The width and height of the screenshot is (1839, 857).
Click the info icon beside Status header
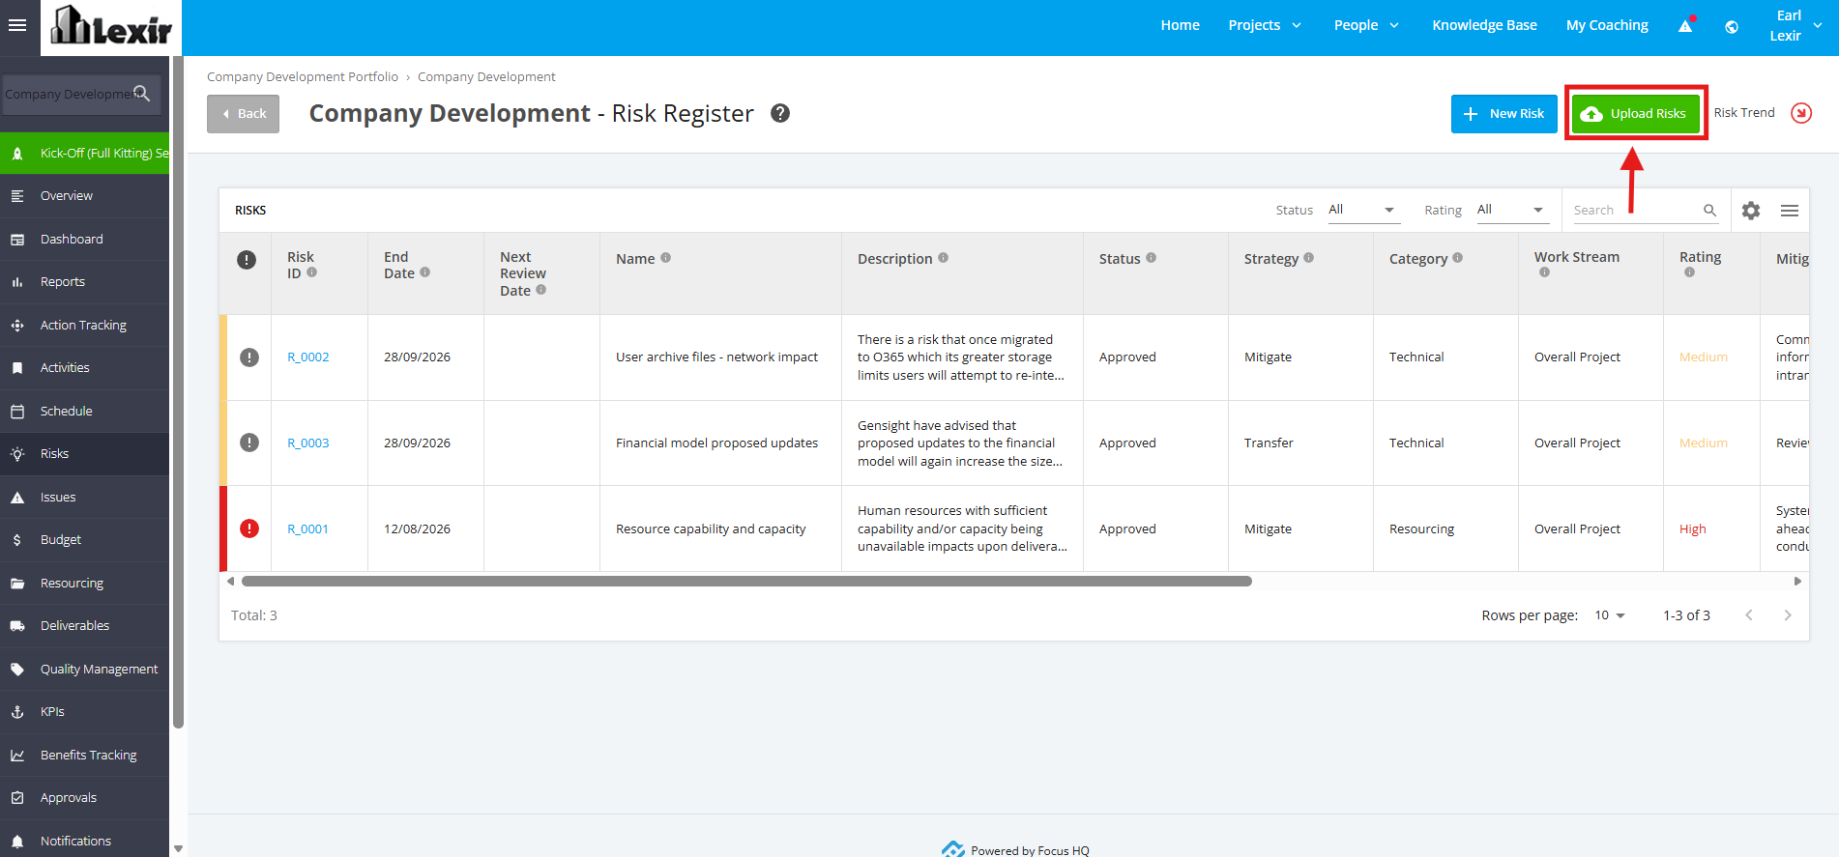pos(1151,258)
